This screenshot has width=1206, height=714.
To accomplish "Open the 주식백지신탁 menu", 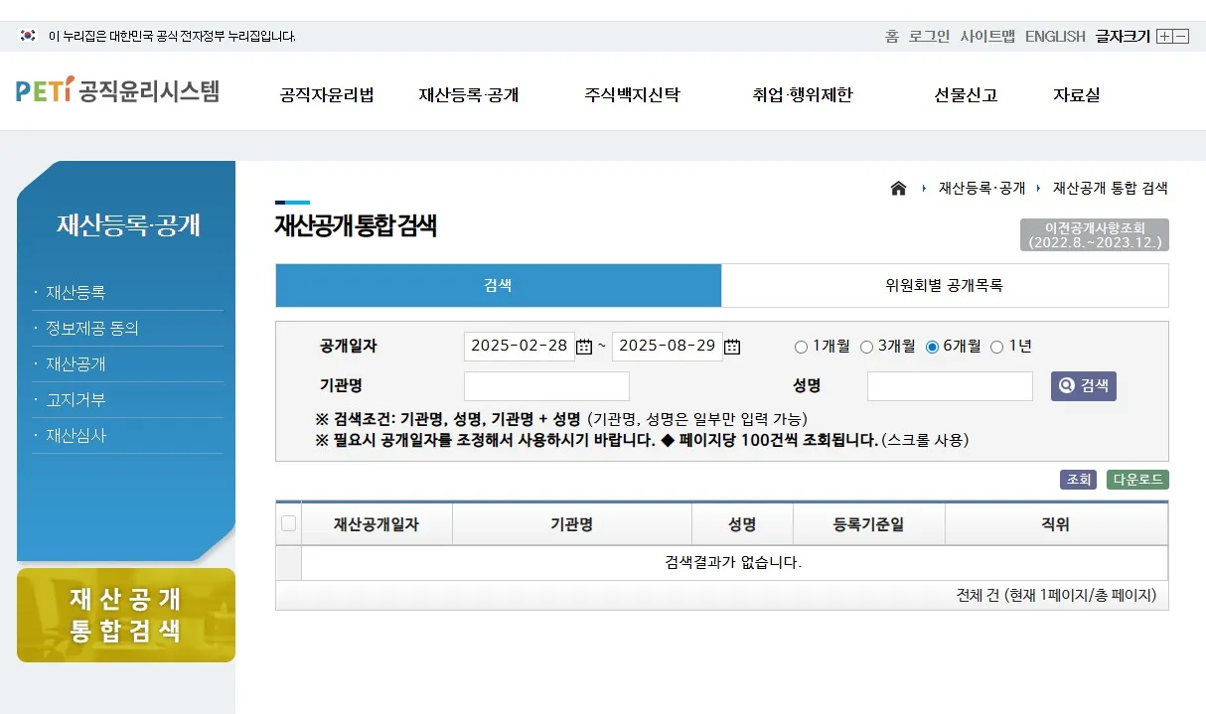I will point(631,94).
